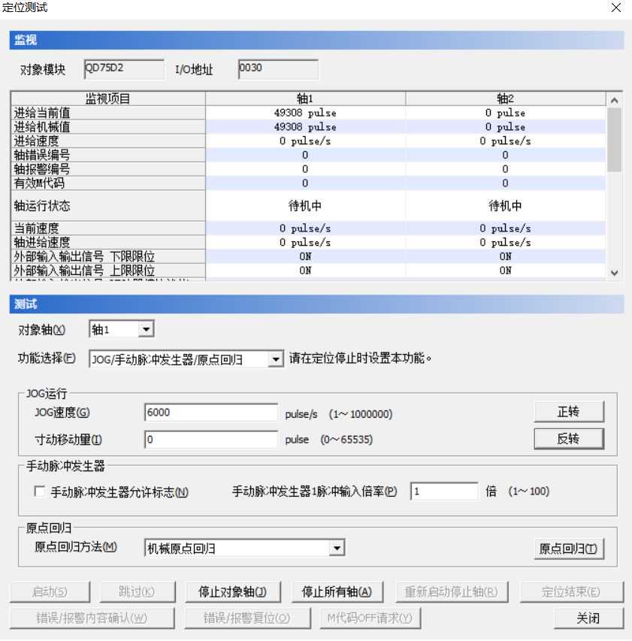The width and height of the screenshot is (632, 641).
Task: Click the 寸动移动量 input field
Action: (210, 440)
